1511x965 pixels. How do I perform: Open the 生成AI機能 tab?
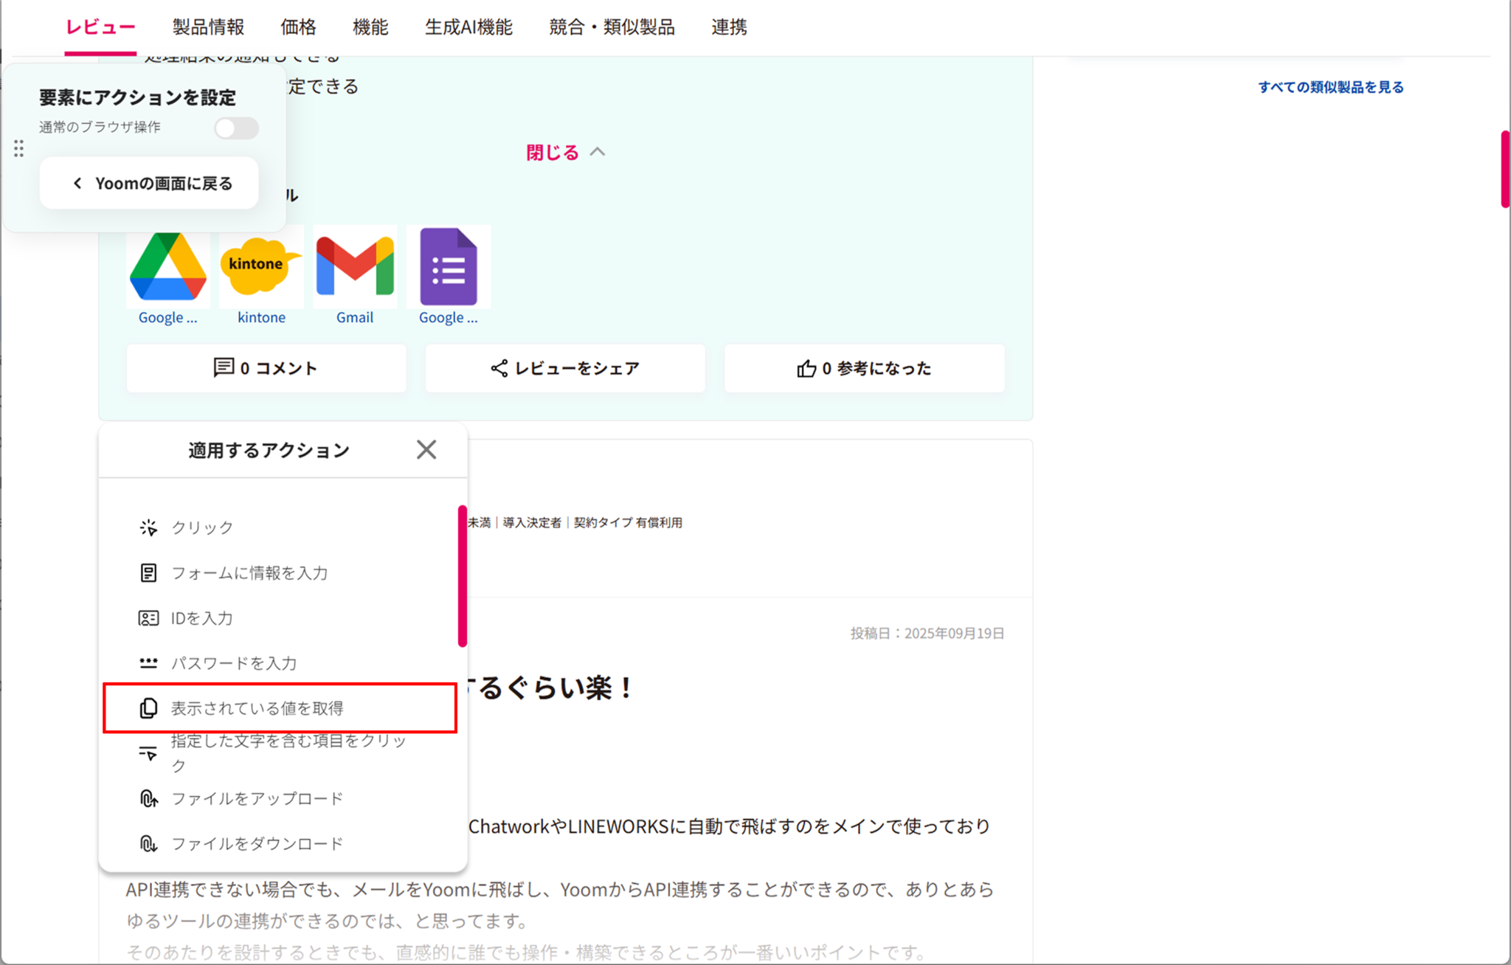coord(468,27)
